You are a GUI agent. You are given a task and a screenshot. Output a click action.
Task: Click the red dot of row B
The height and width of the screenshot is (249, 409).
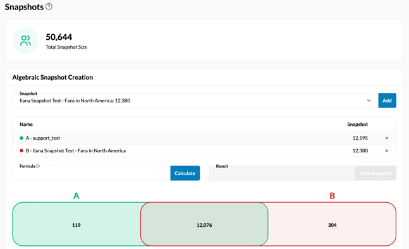21,150
